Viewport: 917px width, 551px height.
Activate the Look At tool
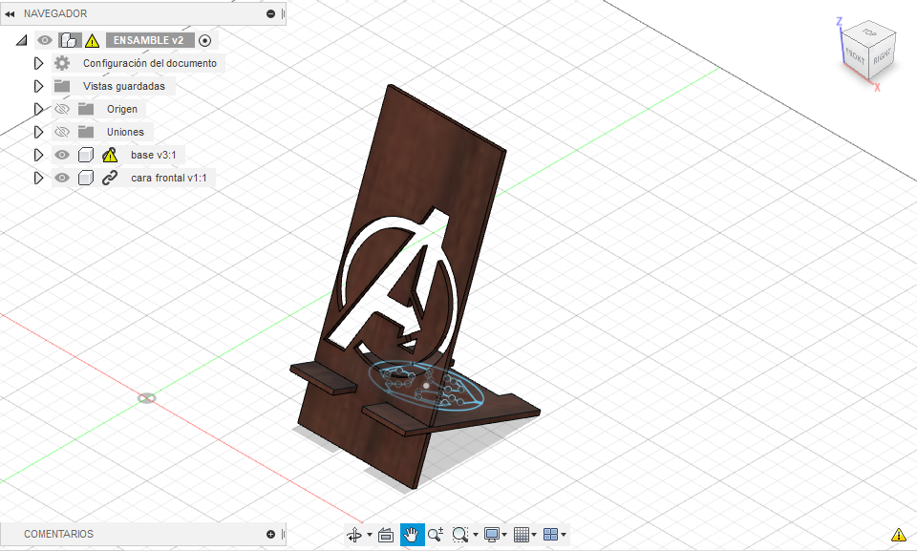tap(385, 535)
